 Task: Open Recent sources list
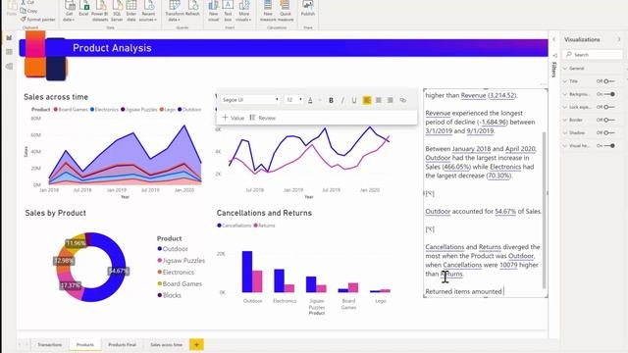tap(148, 11)
